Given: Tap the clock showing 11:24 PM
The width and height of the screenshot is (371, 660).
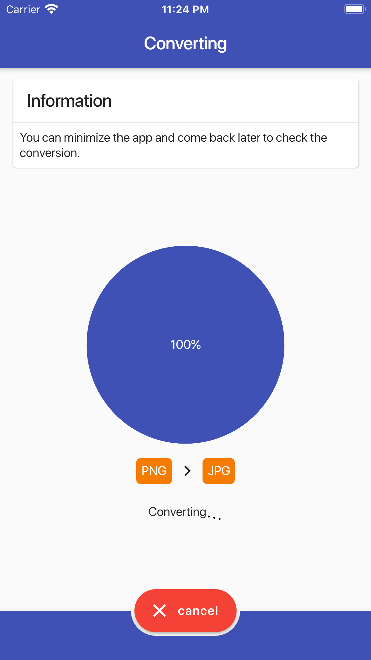Looking at the screenshot, I should pos(185,9).
